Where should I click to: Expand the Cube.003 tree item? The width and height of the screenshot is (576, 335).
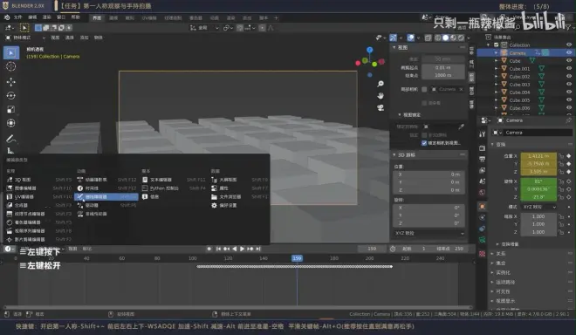coord(497,85)
